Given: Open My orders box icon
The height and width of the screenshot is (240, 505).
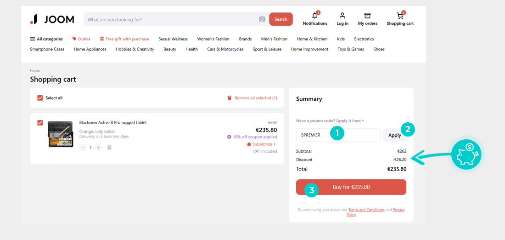Looking at the screenshot, I should [367, 16].
